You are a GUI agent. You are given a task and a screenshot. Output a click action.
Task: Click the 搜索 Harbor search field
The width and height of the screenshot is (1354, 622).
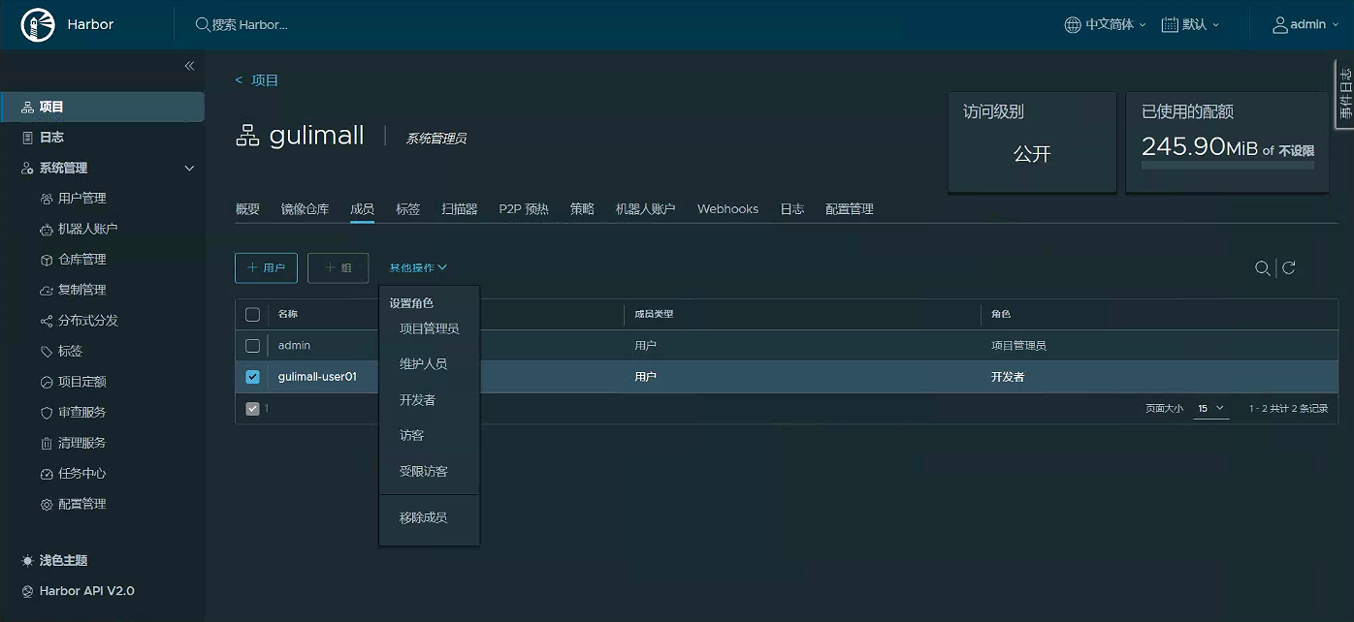pyautogui.click(x=249, y=25)
